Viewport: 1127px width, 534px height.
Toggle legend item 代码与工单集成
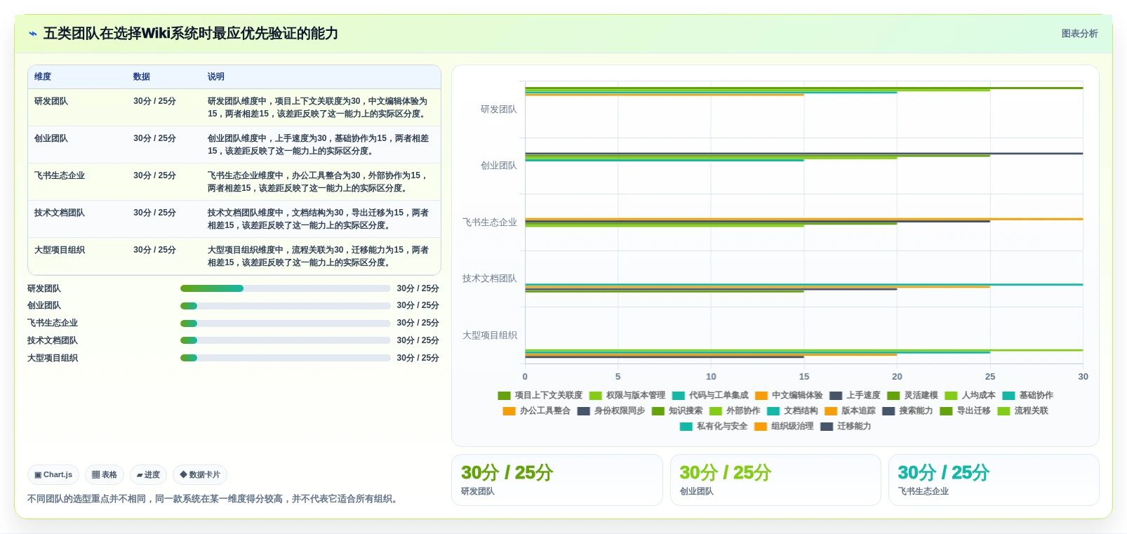709,396
